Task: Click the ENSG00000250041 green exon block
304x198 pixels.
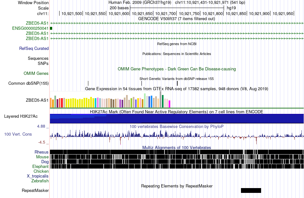Action: click(x=51, y=28)
